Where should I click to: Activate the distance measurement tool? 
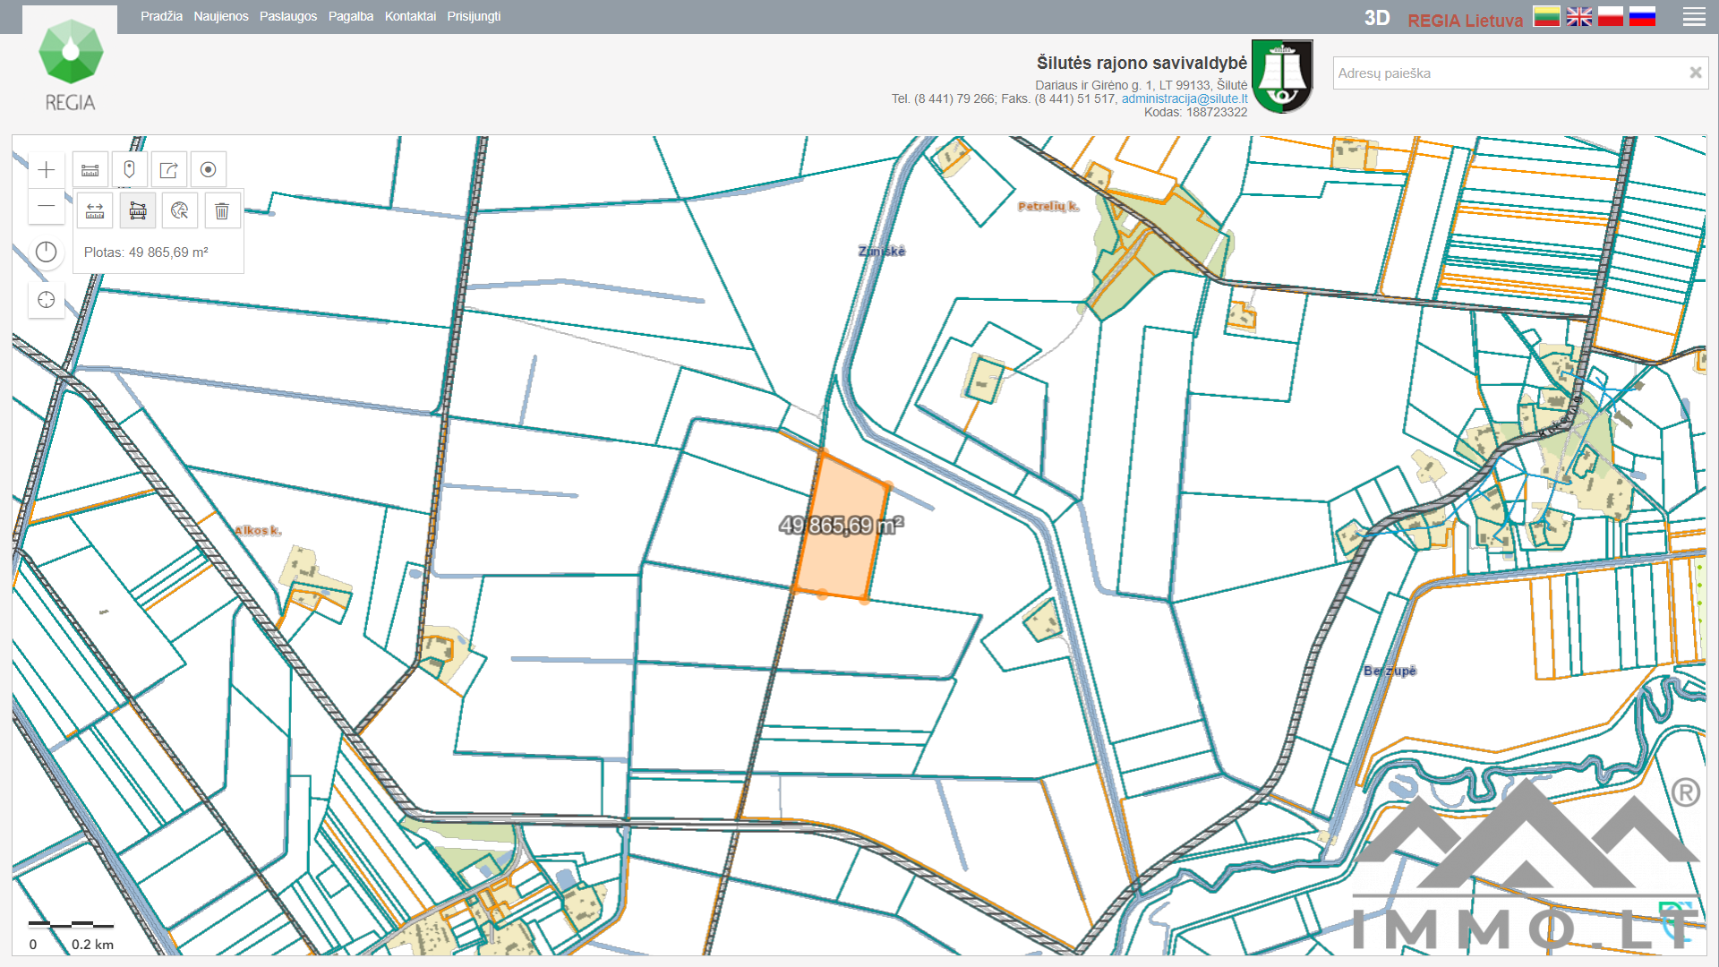tap(95, 211)
